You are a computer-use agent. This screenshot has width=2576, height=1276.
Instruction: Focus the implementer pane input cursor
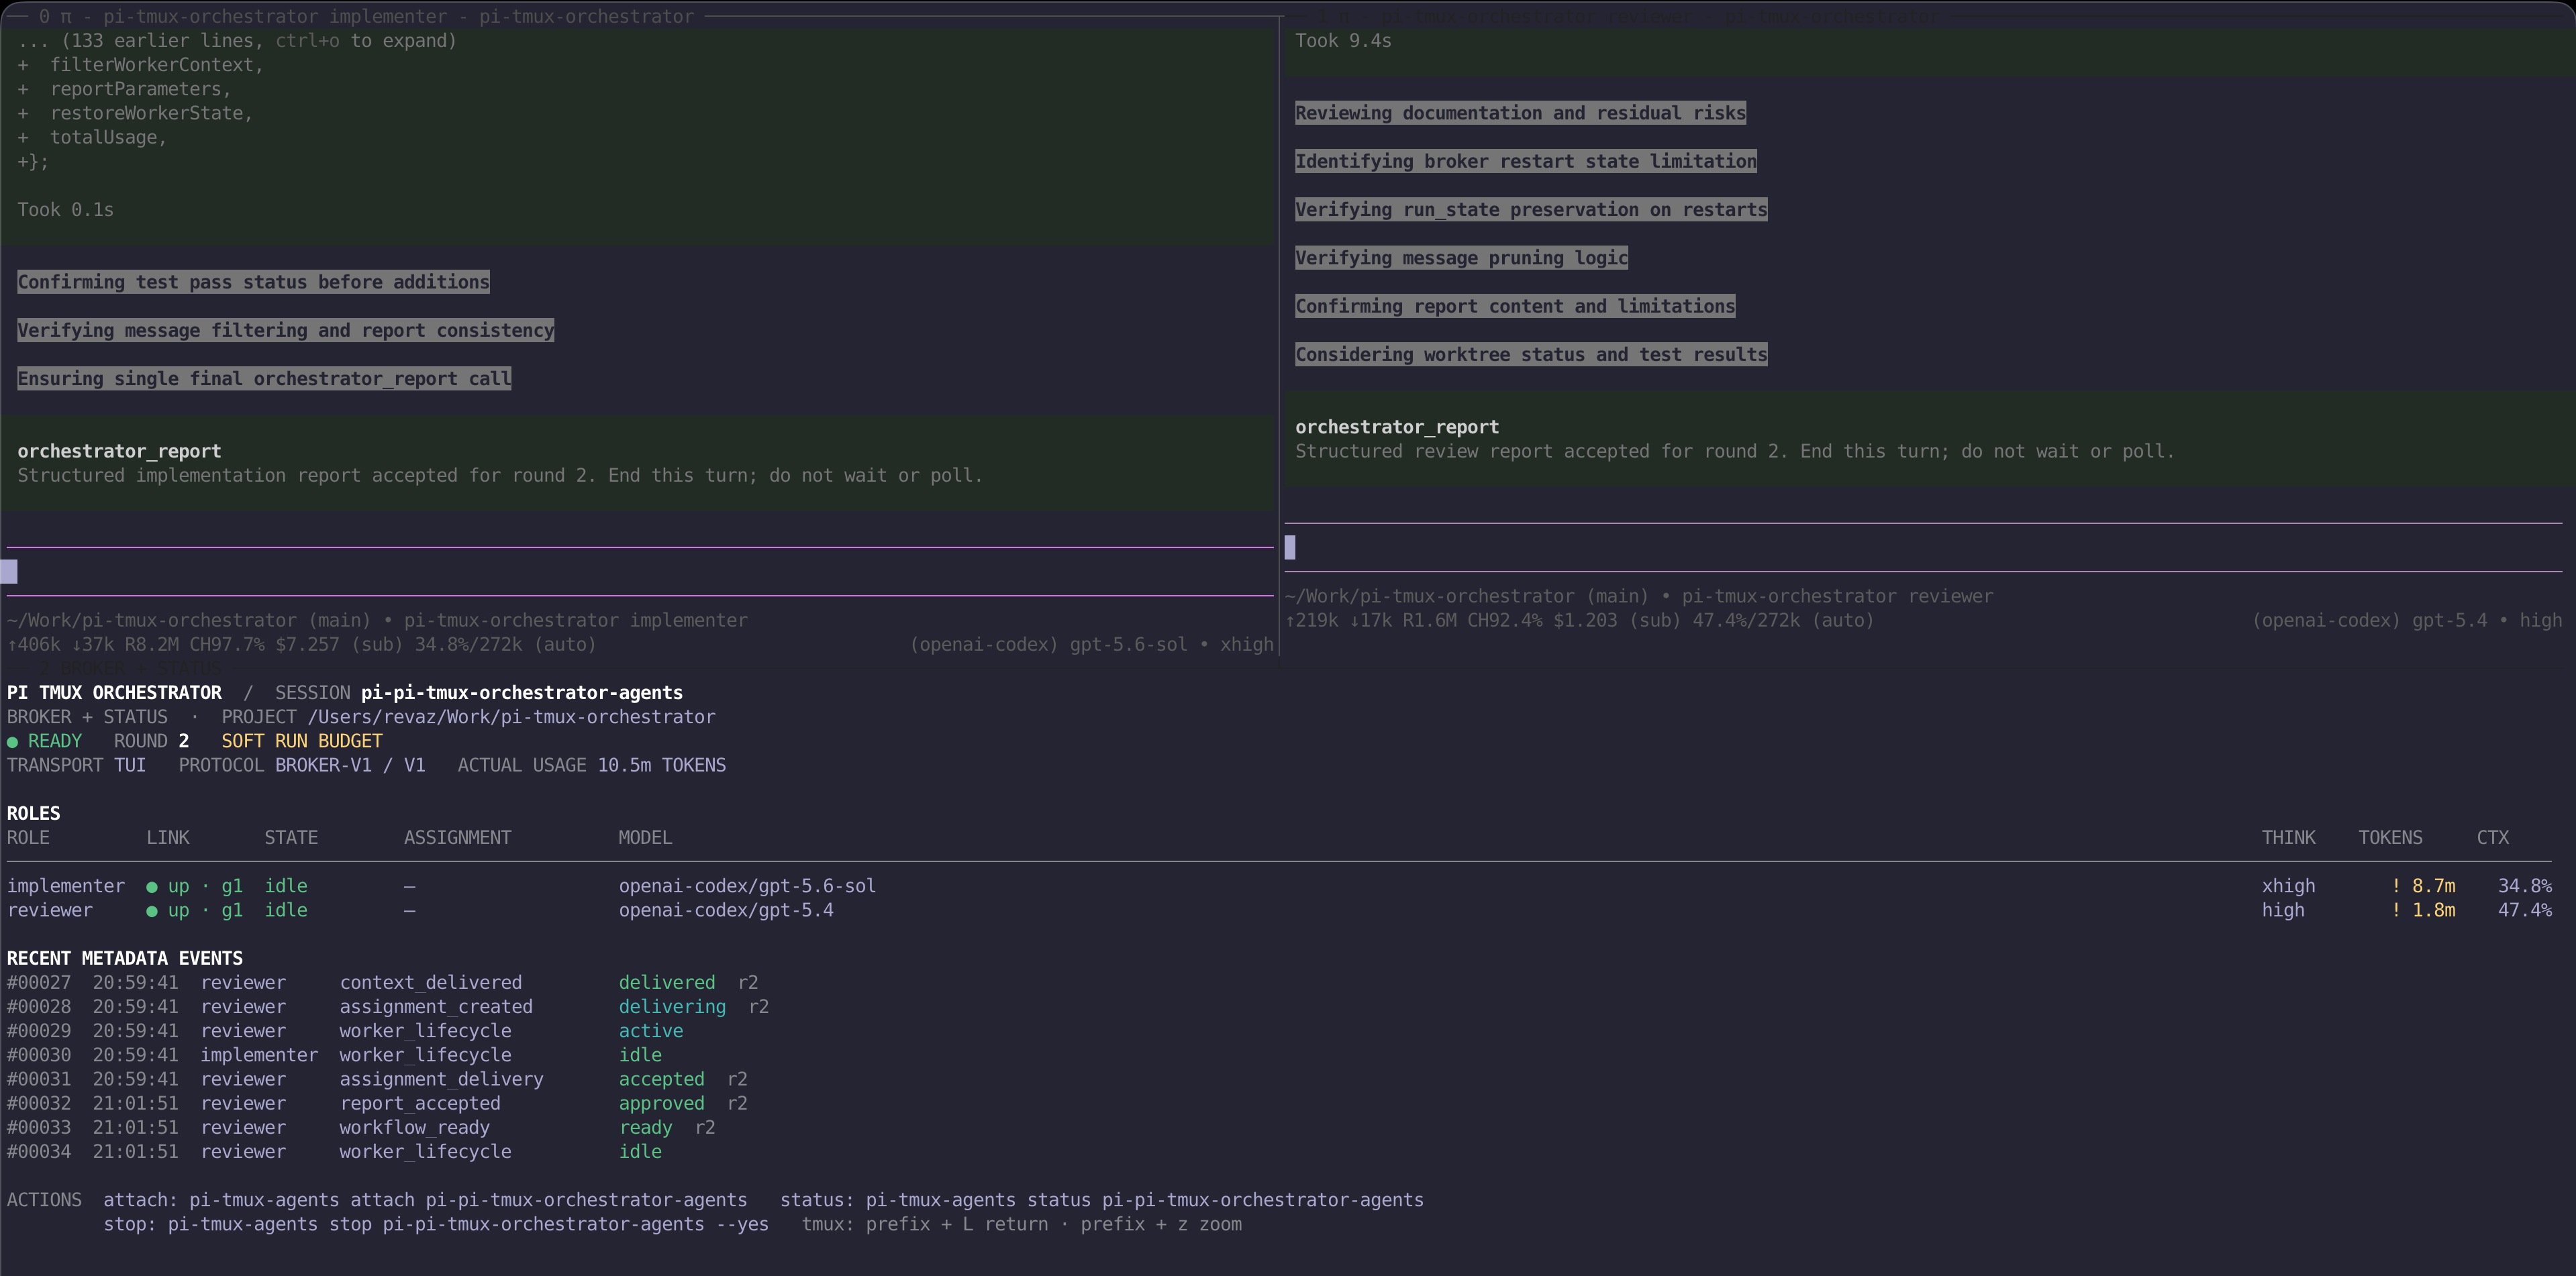(x=9, y=572)
